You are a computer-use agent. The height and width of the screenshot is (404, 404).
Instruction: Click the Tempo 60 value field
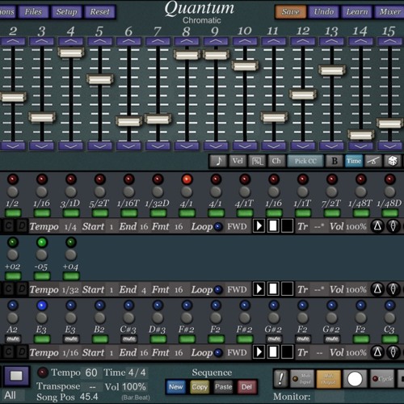pyautogui.click(x=91, y=372)
